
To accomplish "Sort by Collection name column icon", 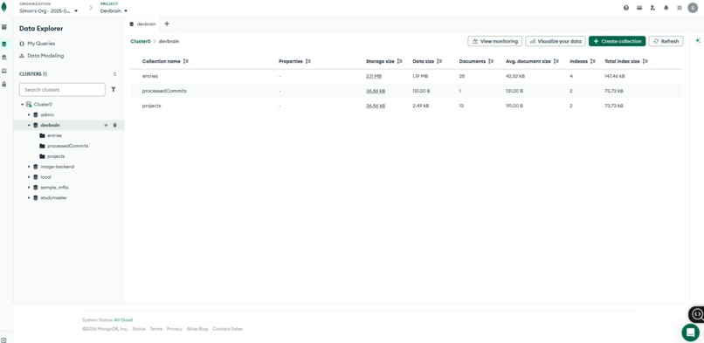I will pyautogui.click(x=186, y=61).
